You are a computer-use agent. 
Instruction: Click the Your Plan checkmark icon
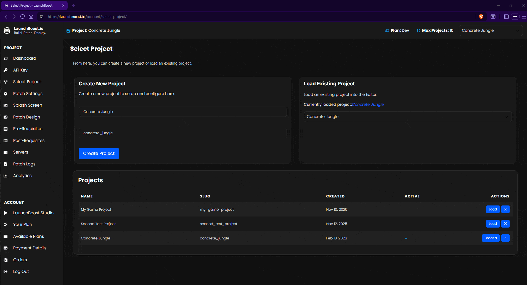pyautogui.click(x=6, y=225)
